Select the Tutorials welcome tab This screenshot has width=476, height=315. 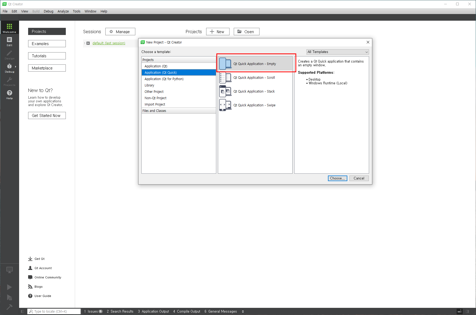[47, 56]
